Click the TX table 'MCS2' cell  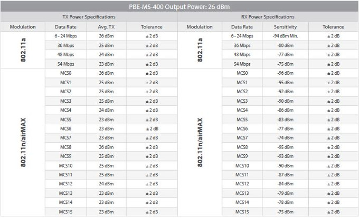[65, 92]
